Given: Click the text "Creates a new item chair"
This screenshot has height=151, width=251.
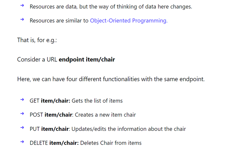Looking at the screenshot, I should (105, 115).
